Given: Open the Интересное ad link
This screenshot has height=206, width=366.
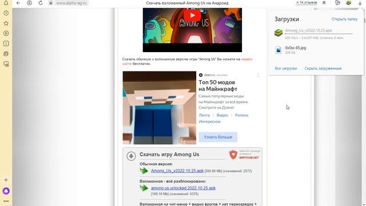Looking at the screenshot, I should pos(210,121).
